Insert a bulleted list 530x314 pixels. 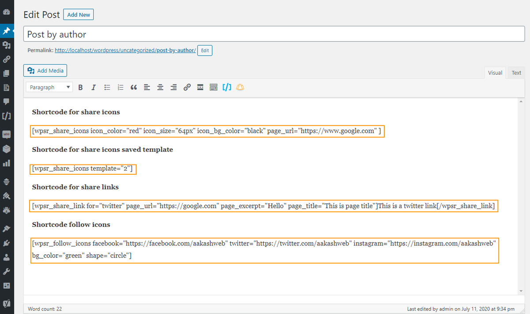107,88
